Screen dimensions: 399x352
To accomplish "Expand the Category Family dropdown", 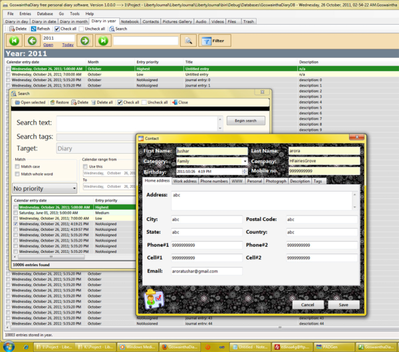I will 245,161.
